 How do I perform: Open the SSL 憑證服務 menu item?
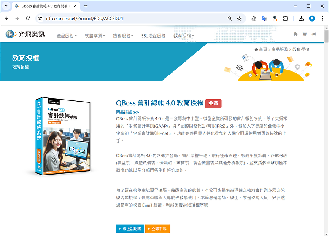[153, 36]
